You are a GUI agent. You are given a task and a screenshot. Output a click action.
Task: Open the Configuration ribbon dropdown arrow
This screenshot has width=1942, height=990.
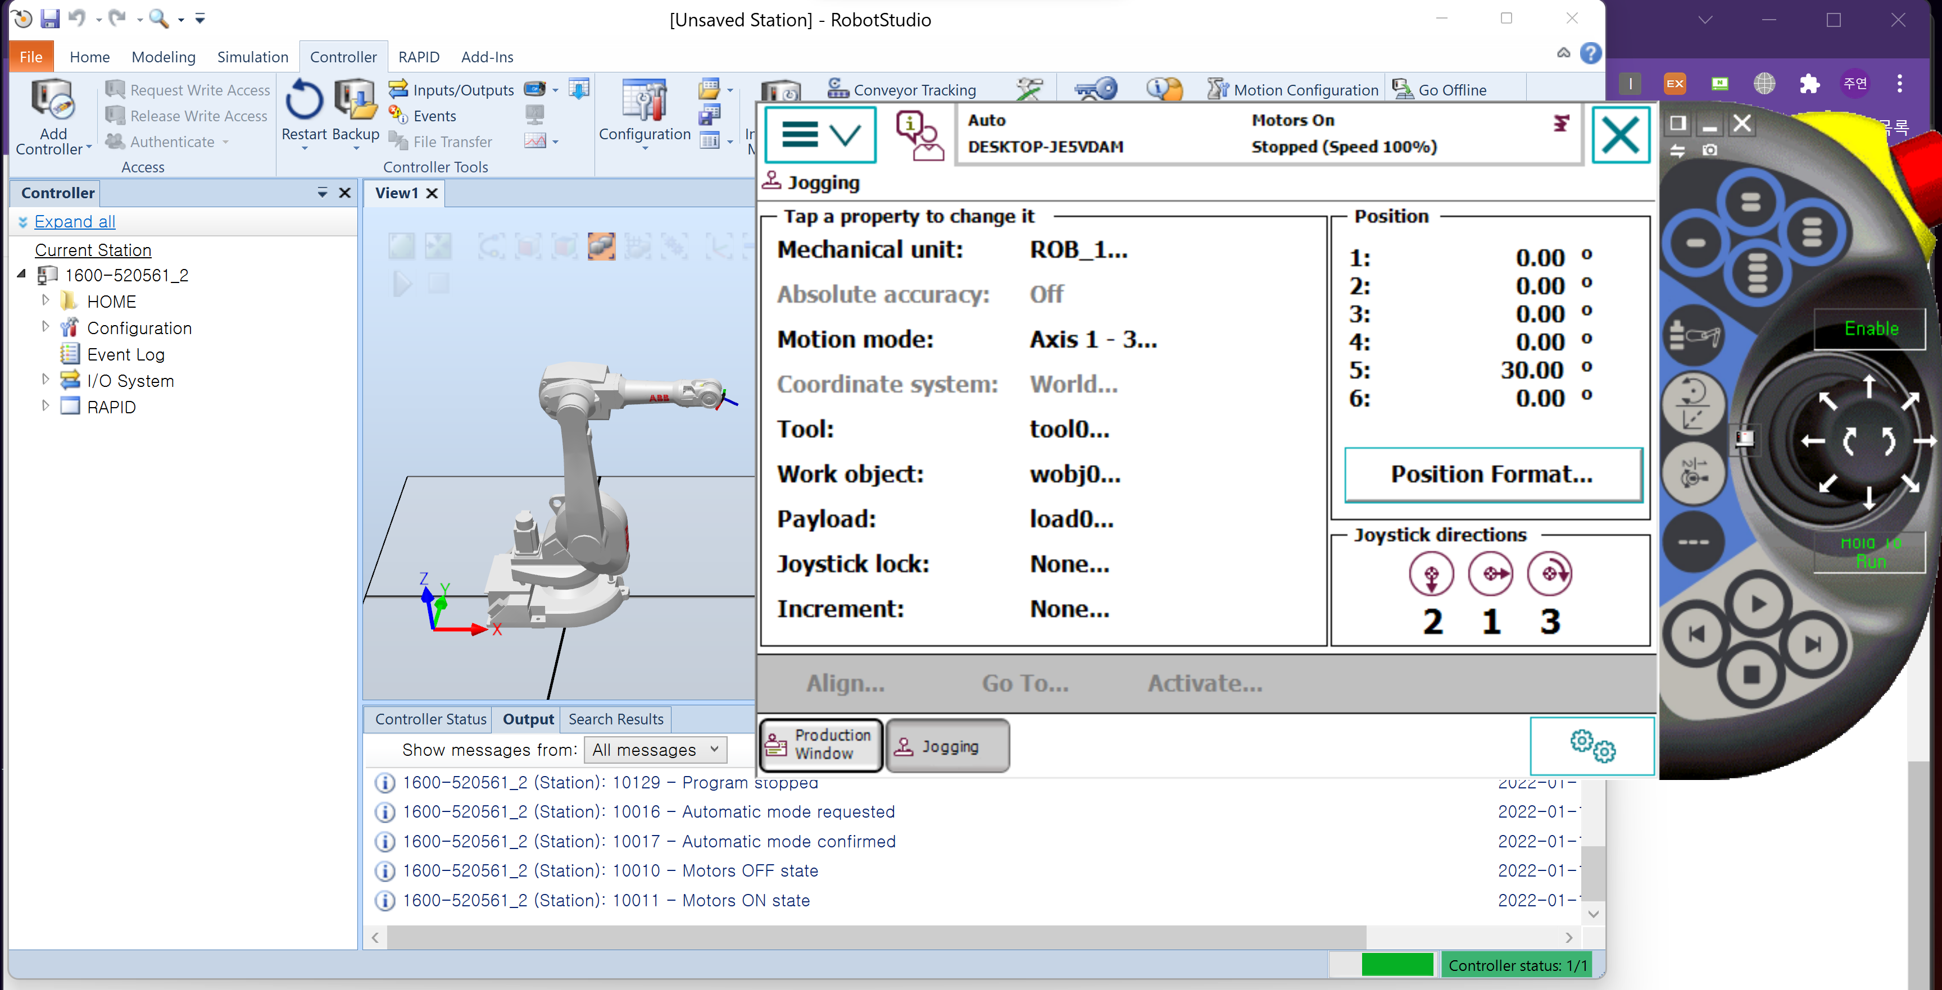[x=645, y=148]
